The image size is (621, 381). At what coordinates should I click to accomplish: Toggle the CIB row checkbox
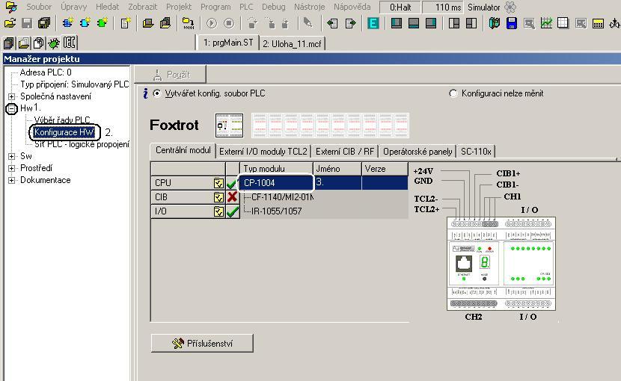click(x=218, y=197)
